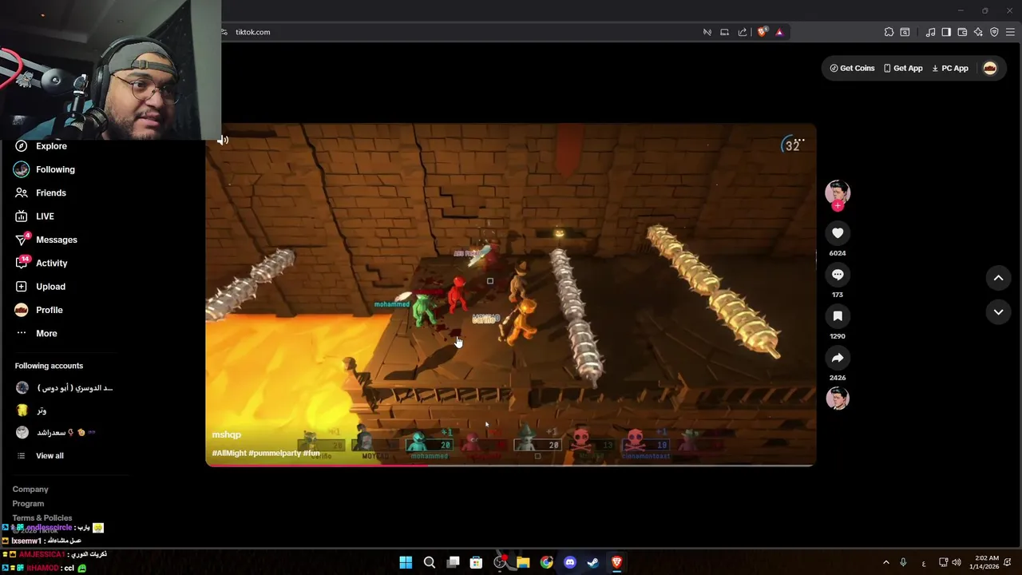The image size is (1022, 575).
Task: Click the microphone icon in system tray
Action: [x=903, y=562]
